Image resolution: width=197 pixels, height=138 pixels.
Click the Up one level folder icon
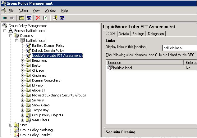coord(21,18)
